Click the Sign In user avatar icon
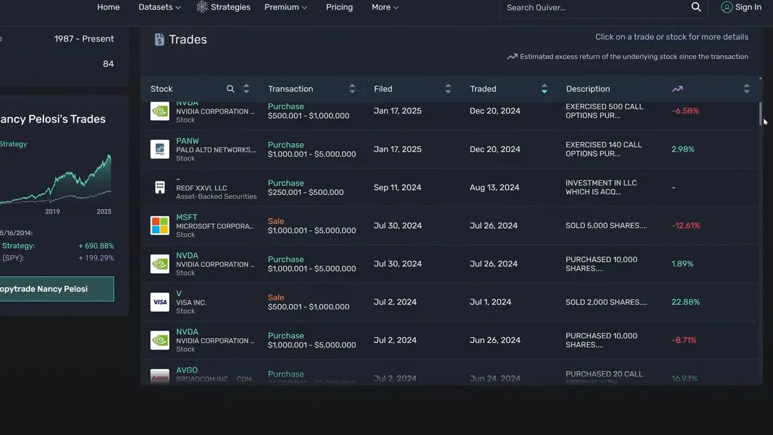 click(x=726, y=7)
